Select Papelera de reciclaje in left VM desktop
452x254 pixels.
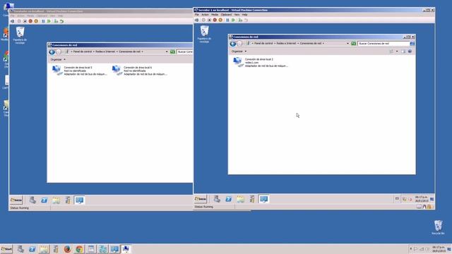click(x=20, y=35)
